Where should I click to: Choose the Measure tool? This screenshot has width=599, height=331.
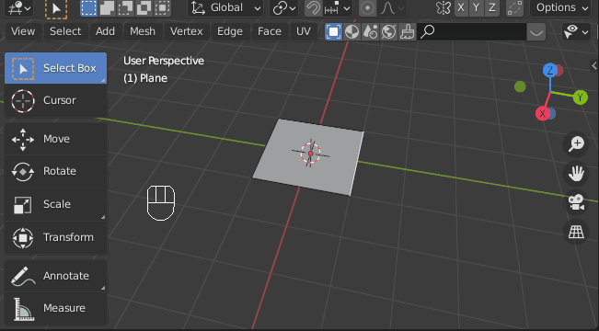(55, 309)
